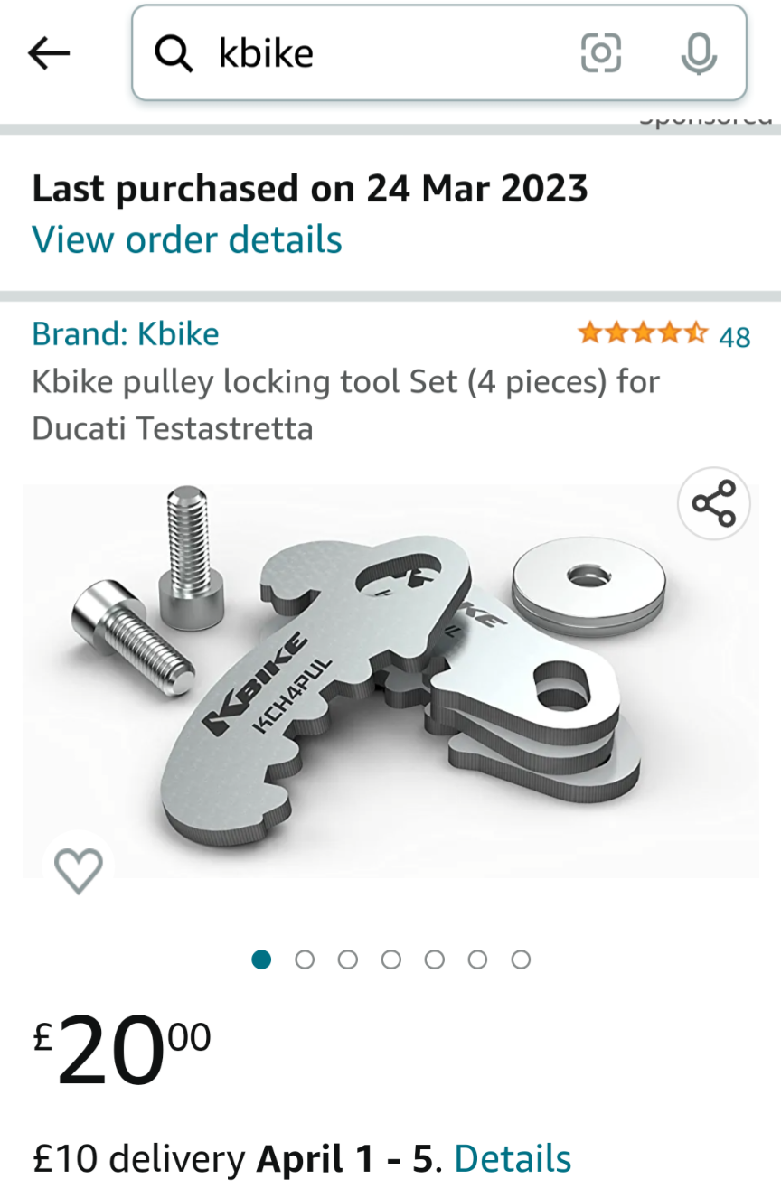Jump to the last carousel image dot

coord(521,959)
